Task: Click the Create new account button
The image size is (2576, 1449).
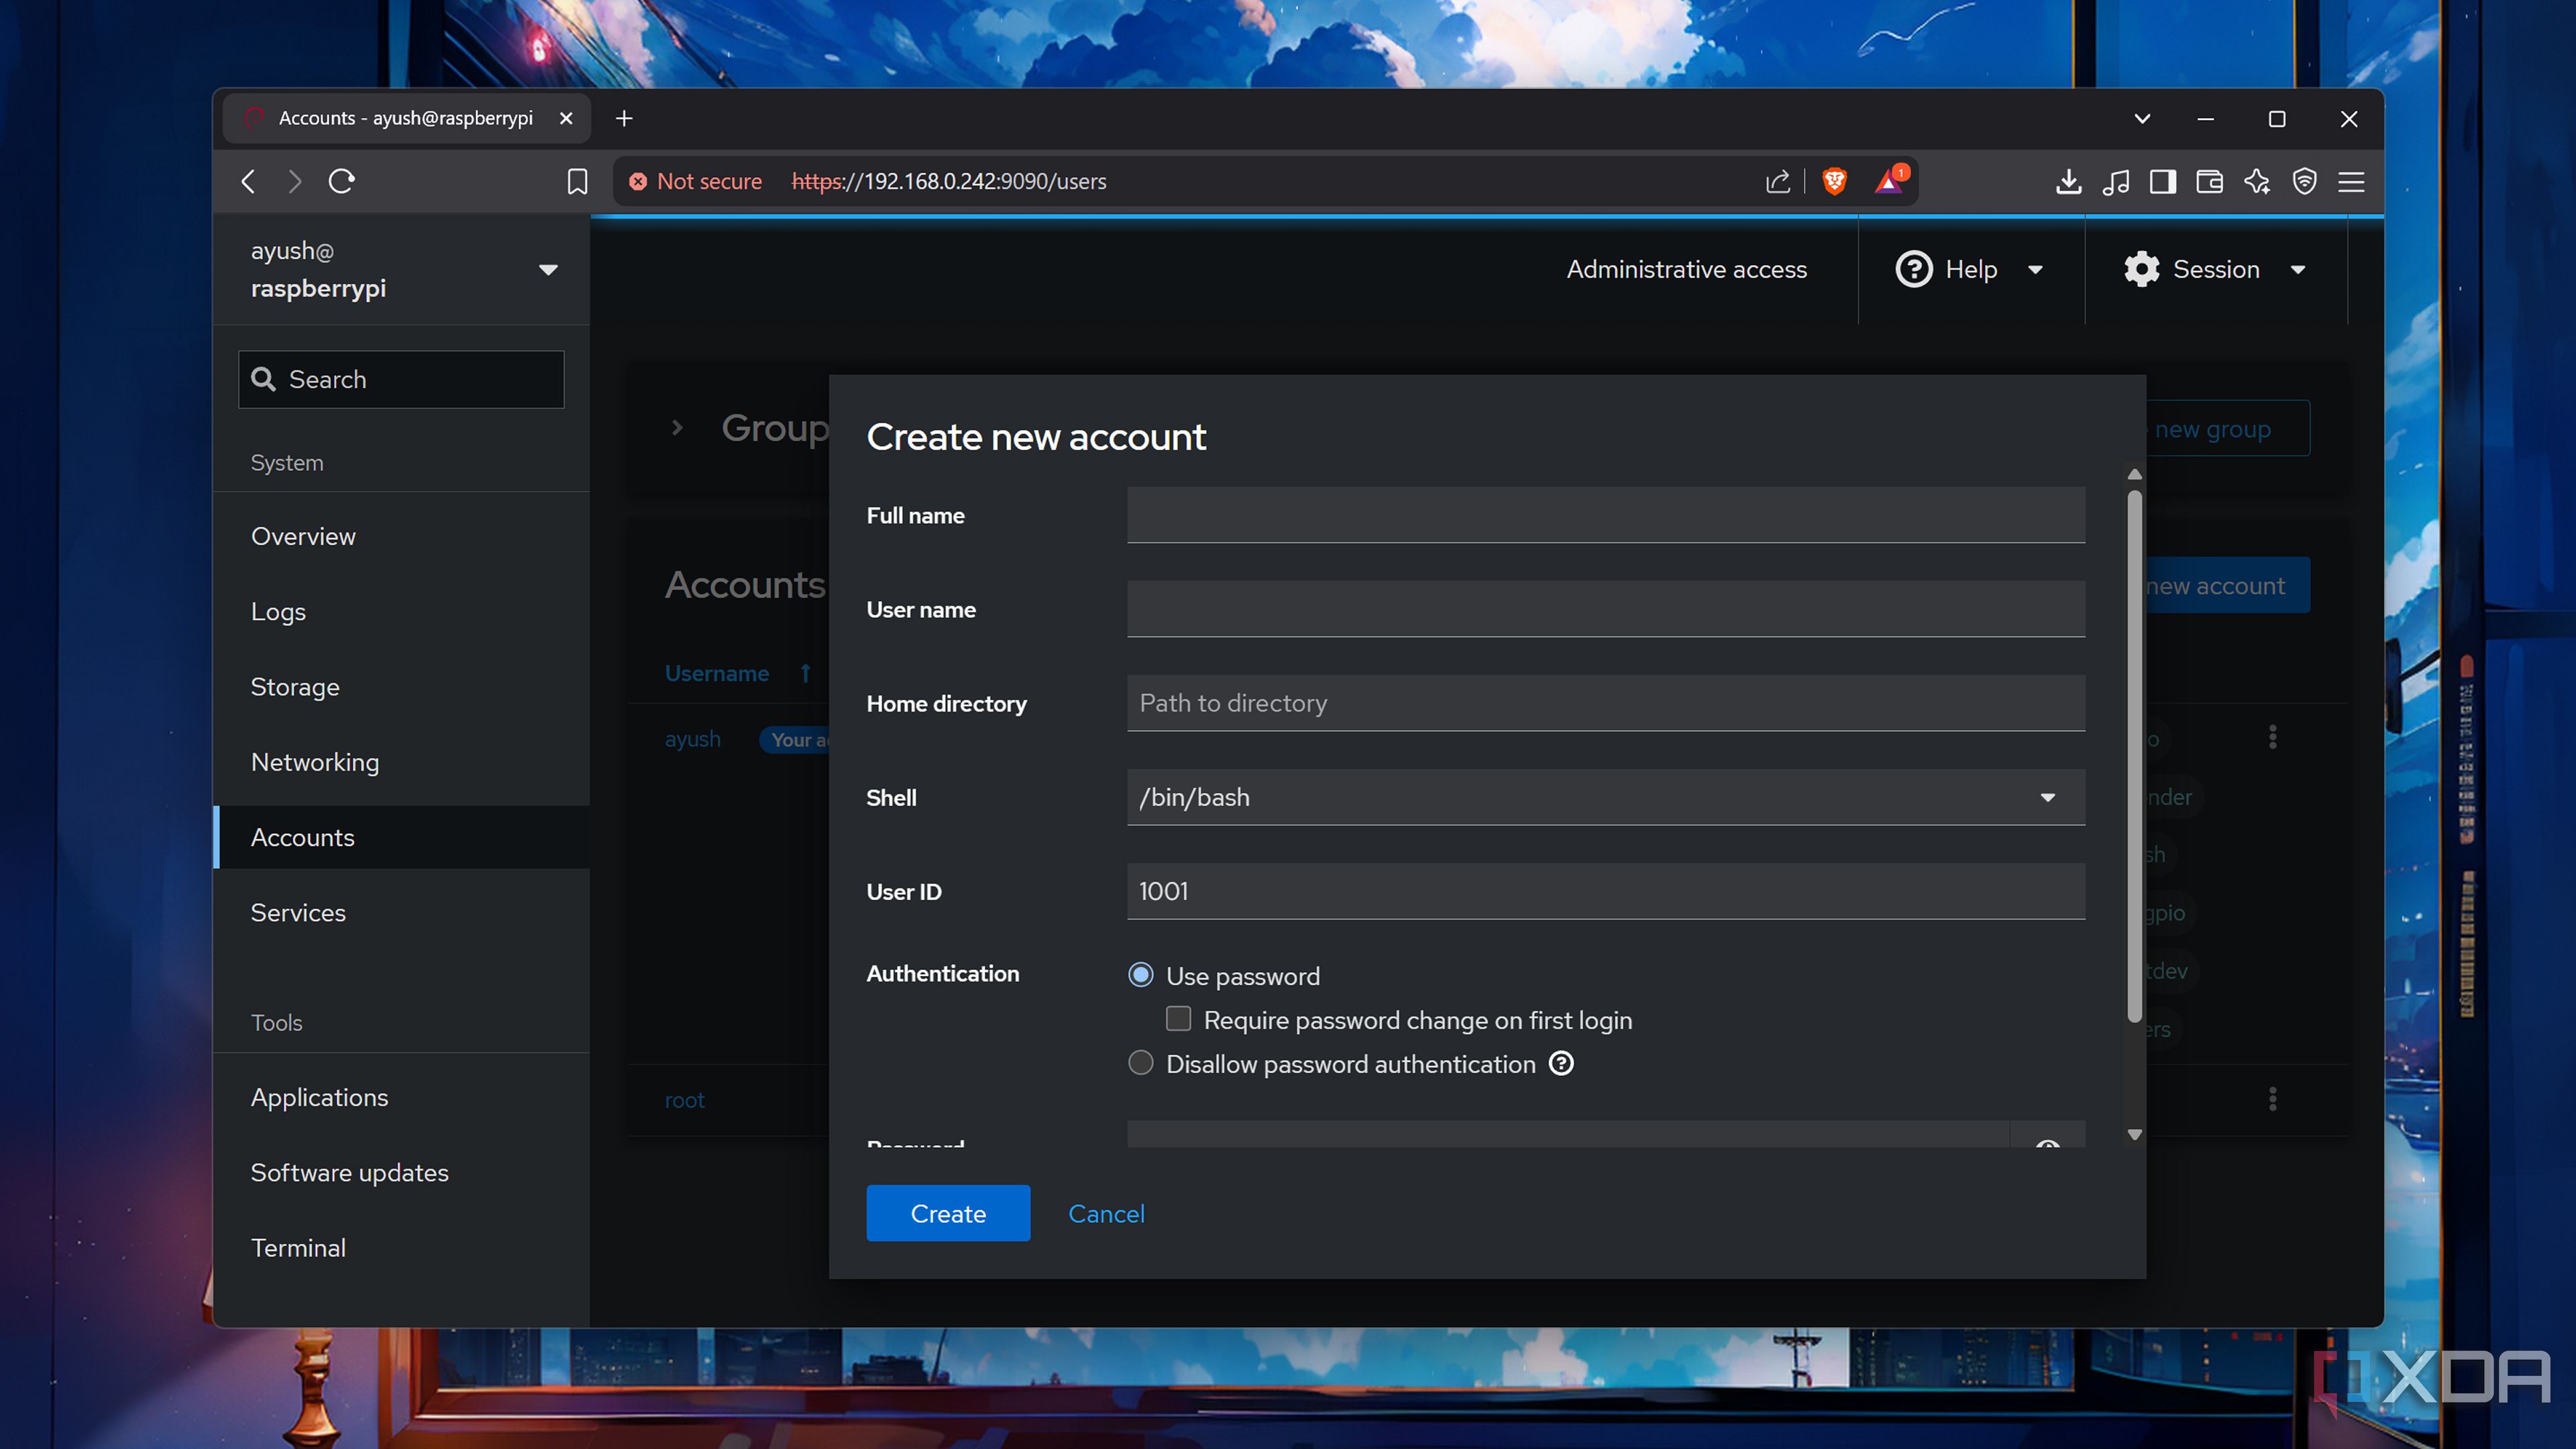Action: (2227, 585)
